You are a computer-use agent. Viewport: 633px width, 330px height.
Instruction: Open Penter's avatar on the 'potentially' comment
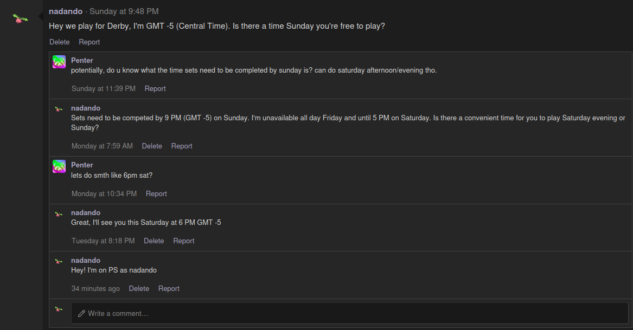coord(59,62)
